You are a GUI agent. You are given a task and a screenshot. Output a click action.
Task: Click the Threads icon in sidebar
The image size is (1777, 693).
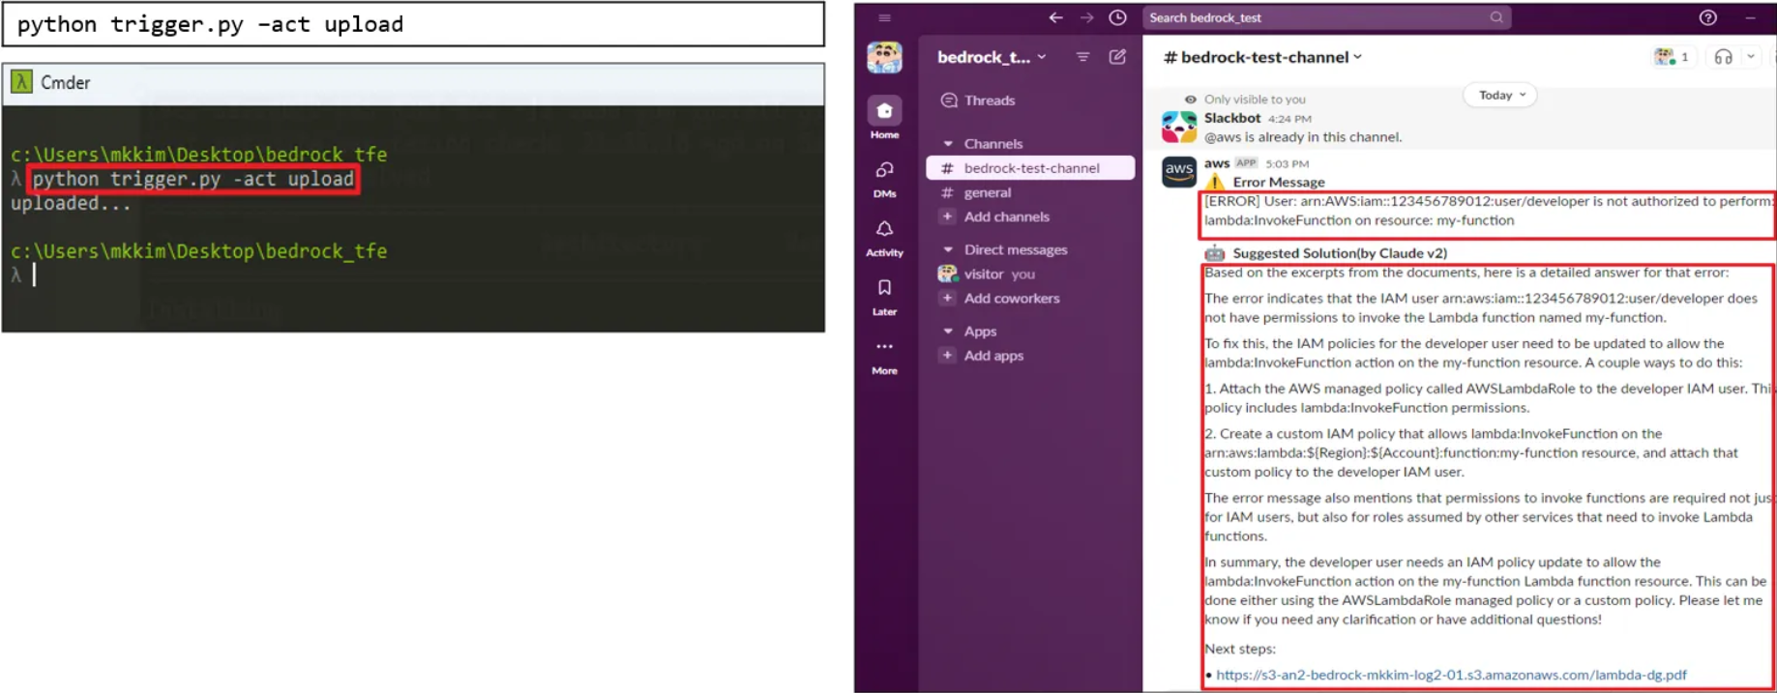click(948, 101)
